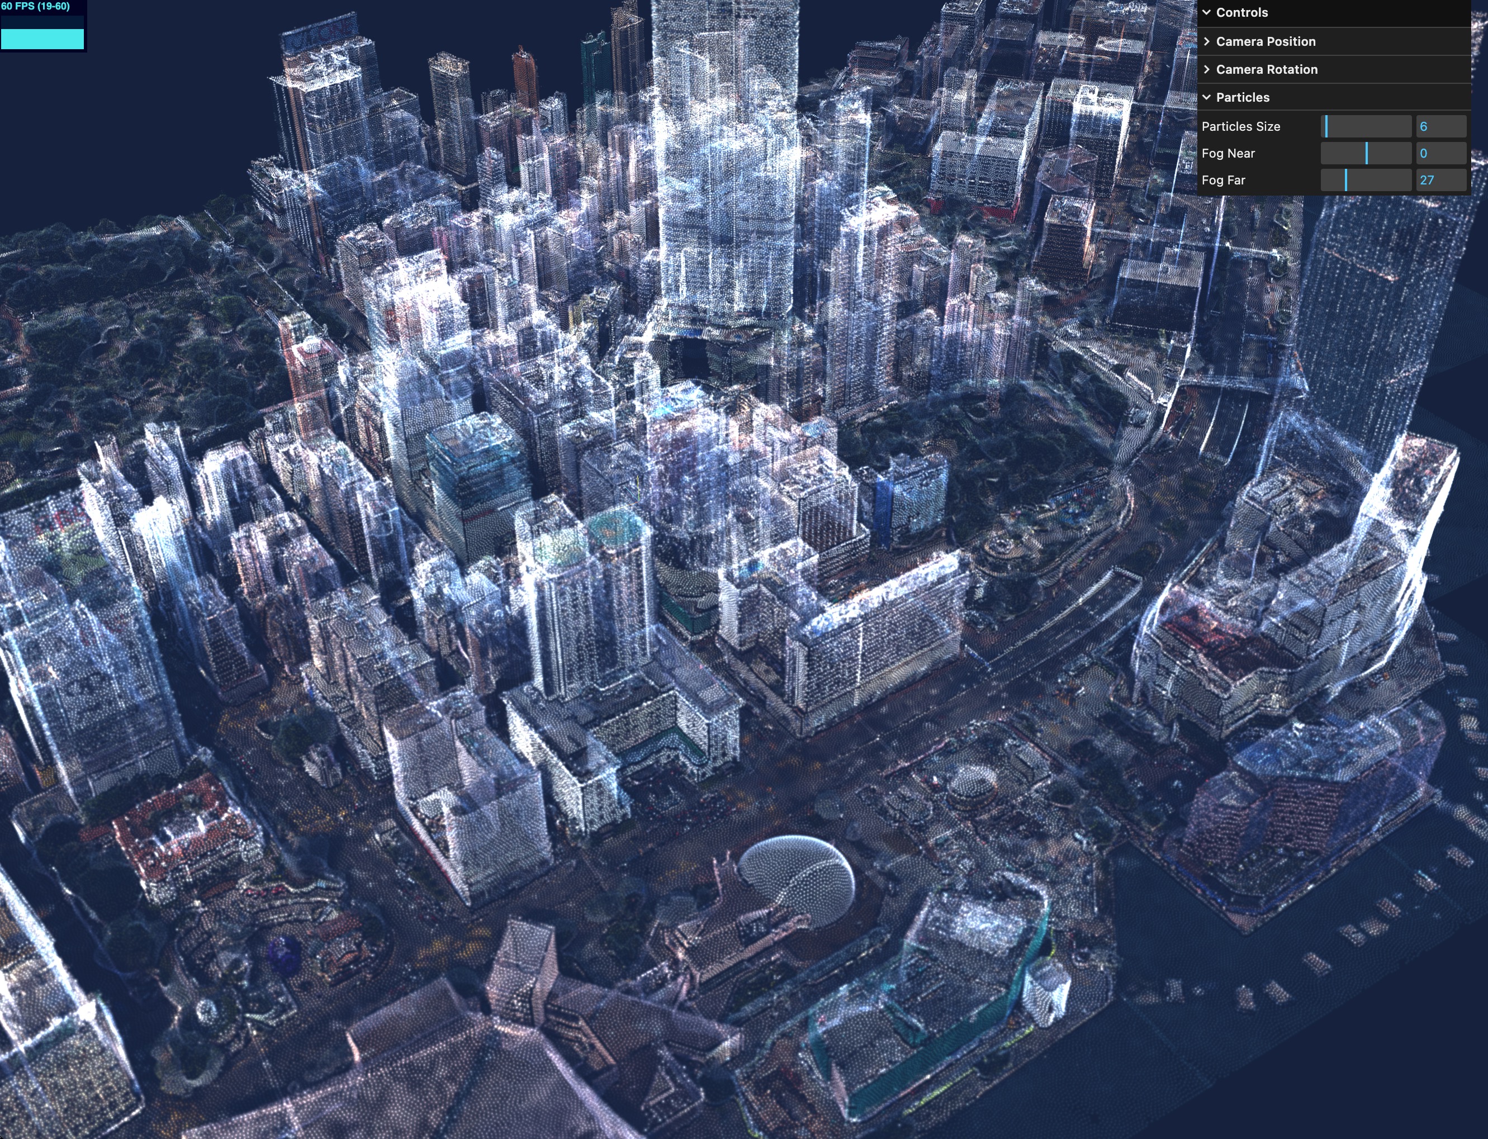The image size is (1488, 1139).
Task: Collapse the Controls panel chevron
Action: [1207, 12]
